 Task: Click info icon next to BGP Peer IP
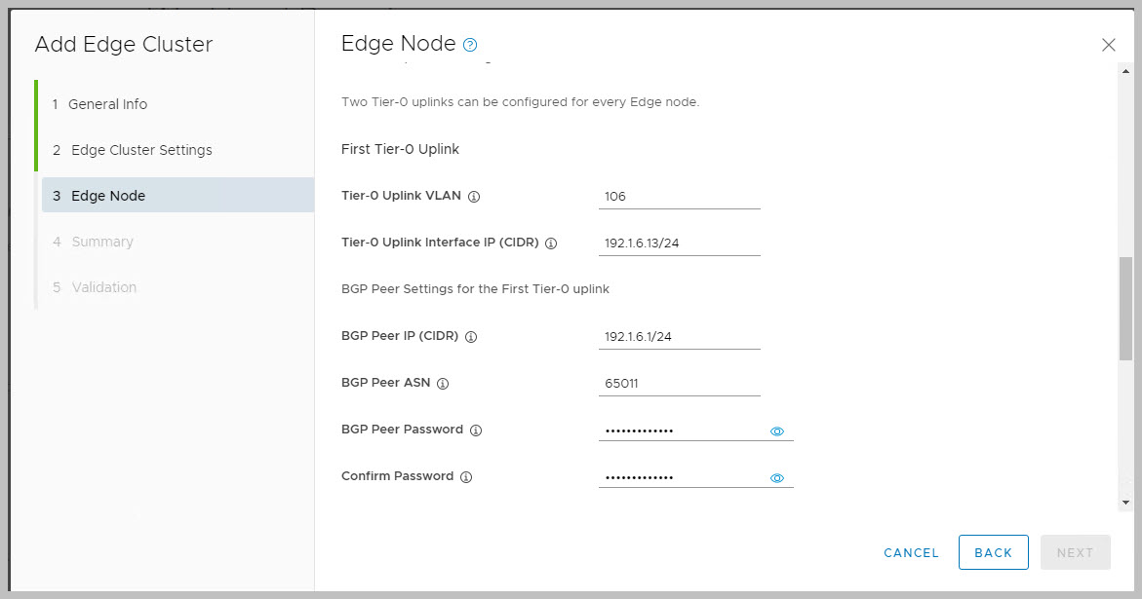click(x=470, y=337)
